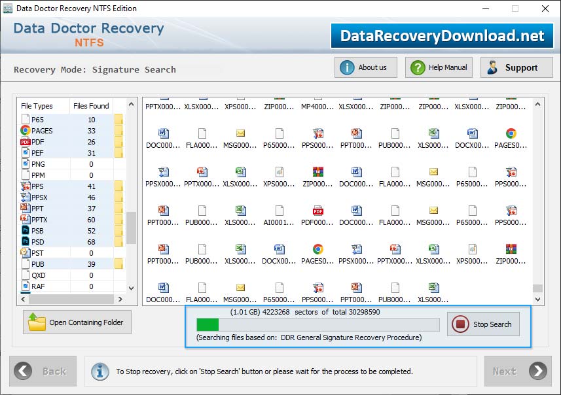The image size is (561, 395).
Task: Click the files found count 33
Action: [x=91, y=131]
